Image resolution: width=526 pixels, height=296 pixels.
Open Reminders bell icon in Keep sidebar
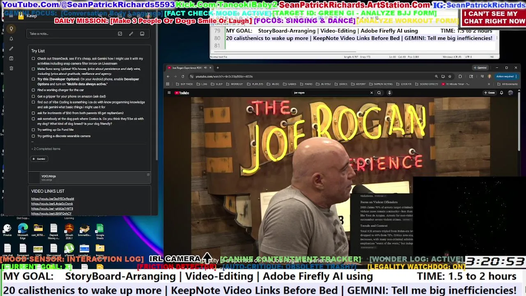[11, 39]
